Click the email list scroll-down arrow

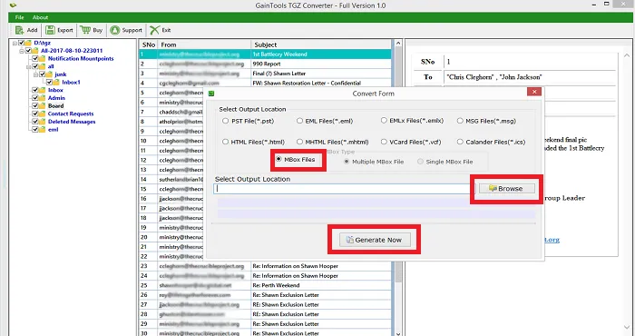[397, 333]
